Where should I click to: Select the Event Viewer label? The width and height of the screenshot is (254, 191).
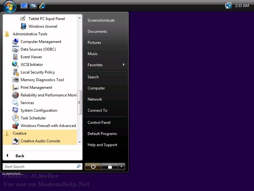[x=31, y=57]
